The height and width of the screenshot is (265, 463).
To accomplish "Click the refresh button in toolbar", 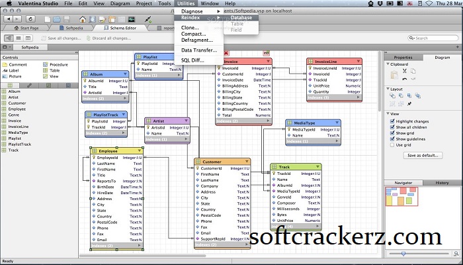I will 30,19.
